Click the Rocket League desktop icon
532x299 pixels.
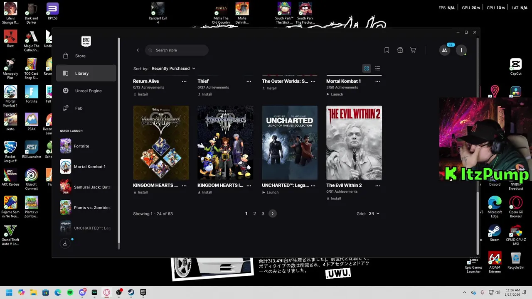10,152
